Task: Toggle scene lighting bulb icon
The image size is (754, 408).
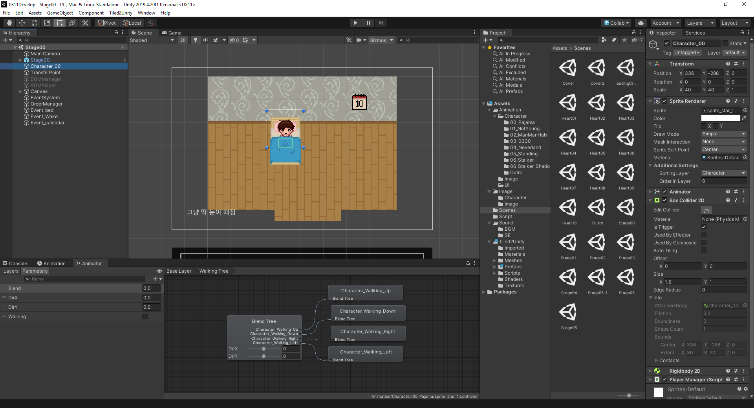Action: pos(195,40)
